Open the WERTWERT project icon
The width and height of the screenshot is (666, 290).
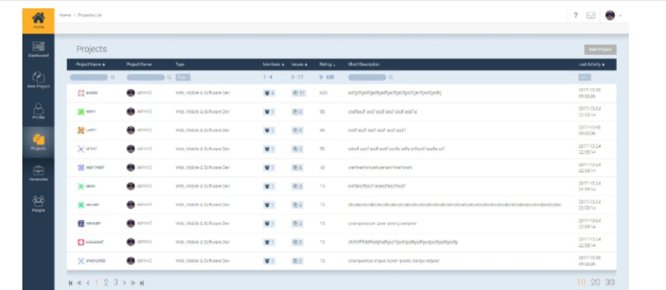tap(80, 168)
